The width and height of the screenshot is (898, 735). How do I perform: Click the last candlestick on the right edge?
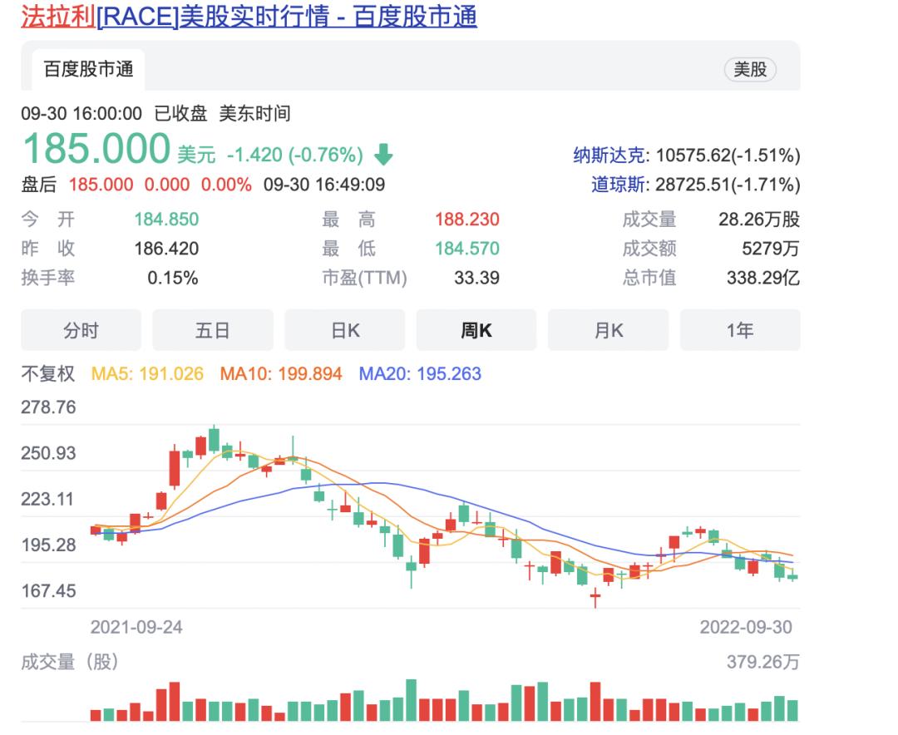coord(792,576)
